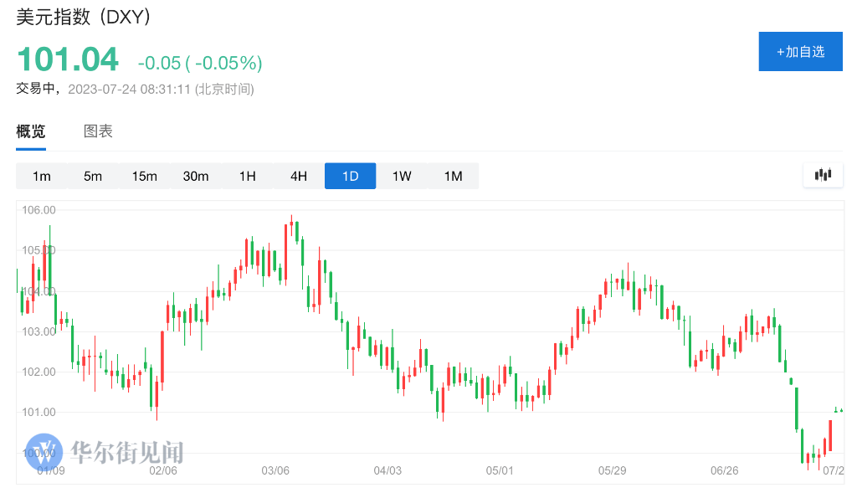Click the candlestick chart type icon
Screen dimensions: 857x498
click(824, 176)
